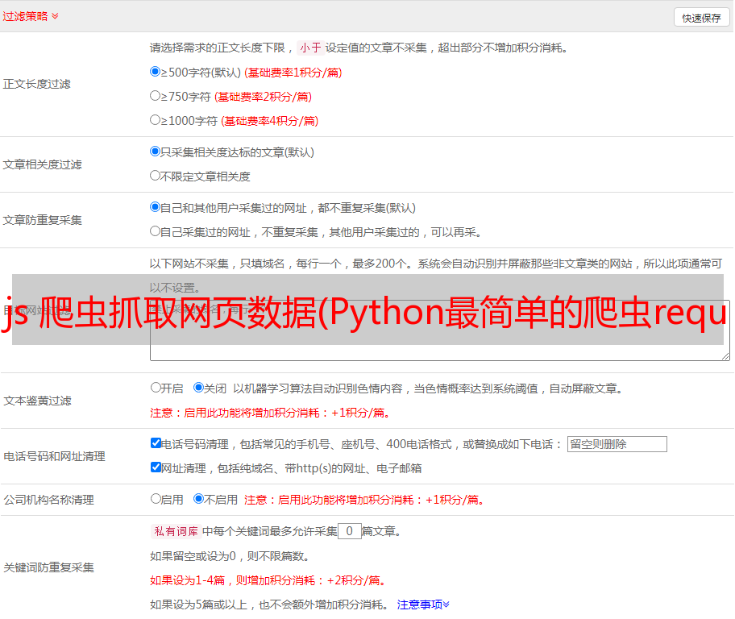Click the keyword article count field
The image size is (735, 619).
(x=349, y=531)
